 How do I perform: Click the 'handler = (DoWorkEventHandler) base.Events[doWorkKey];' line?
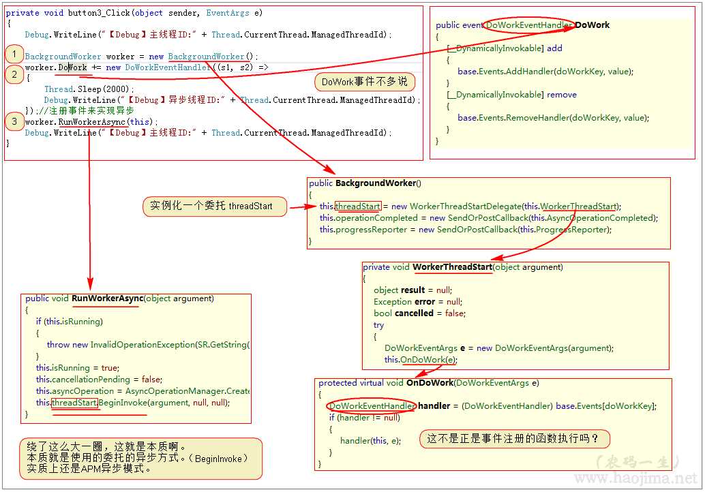493,406
